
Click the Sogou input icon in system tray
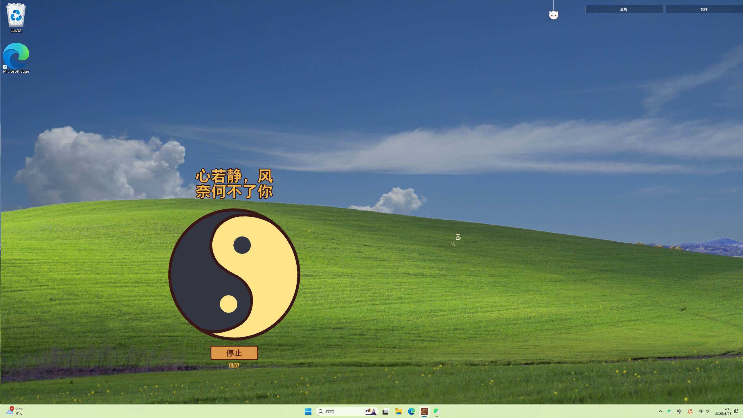coord(690,411)
